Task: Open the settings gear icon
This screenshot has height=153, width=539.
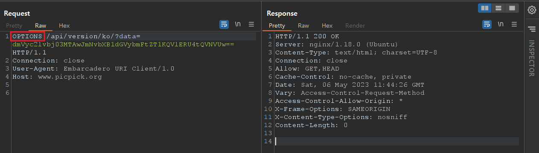Action: 532,10
